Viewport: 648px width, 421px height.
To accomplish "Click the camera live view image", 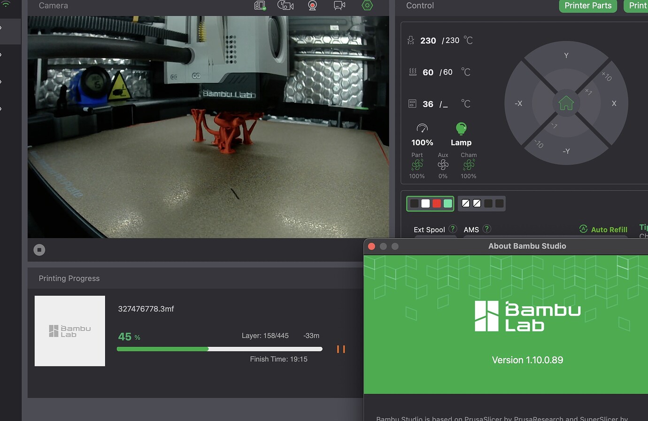I will (208, 127).
